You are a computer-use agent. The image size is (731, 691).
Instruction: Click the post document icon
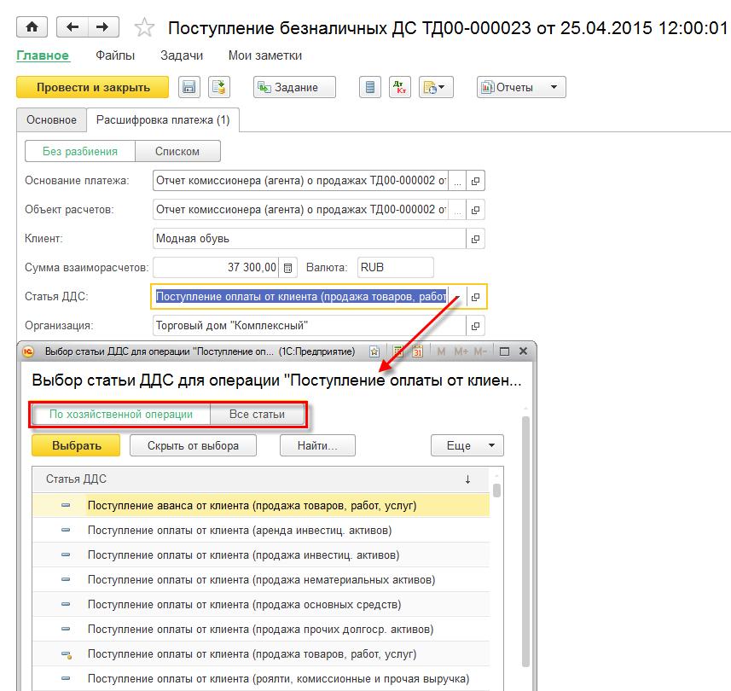[x=219, y=87]
